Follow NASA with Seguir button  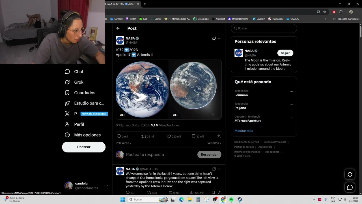tap(285, 53)
